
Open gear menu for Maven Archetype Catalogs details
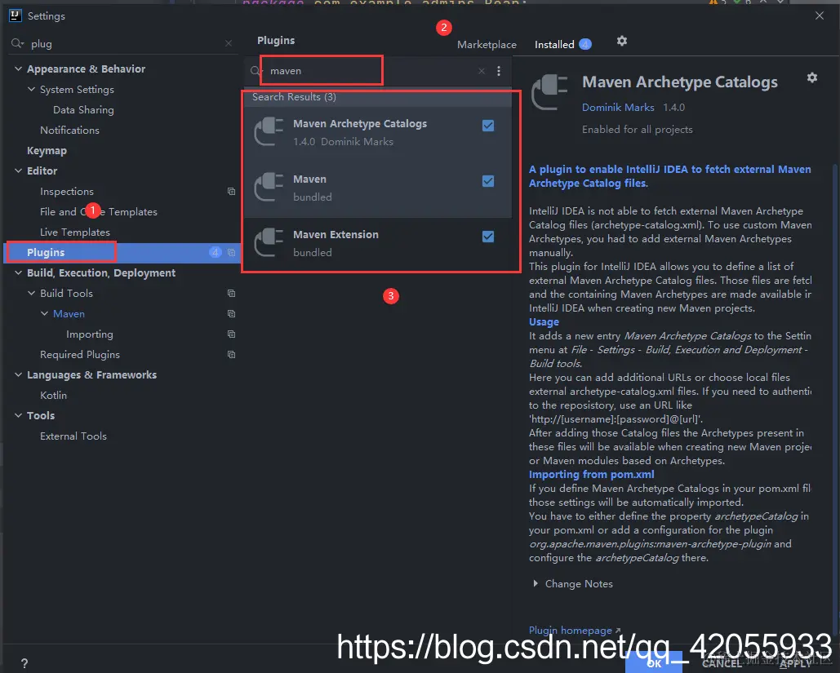click(x=812, y=77)
